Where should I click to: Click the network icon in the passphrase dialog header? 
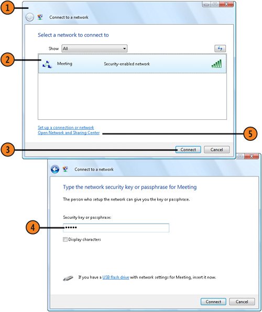65,169
